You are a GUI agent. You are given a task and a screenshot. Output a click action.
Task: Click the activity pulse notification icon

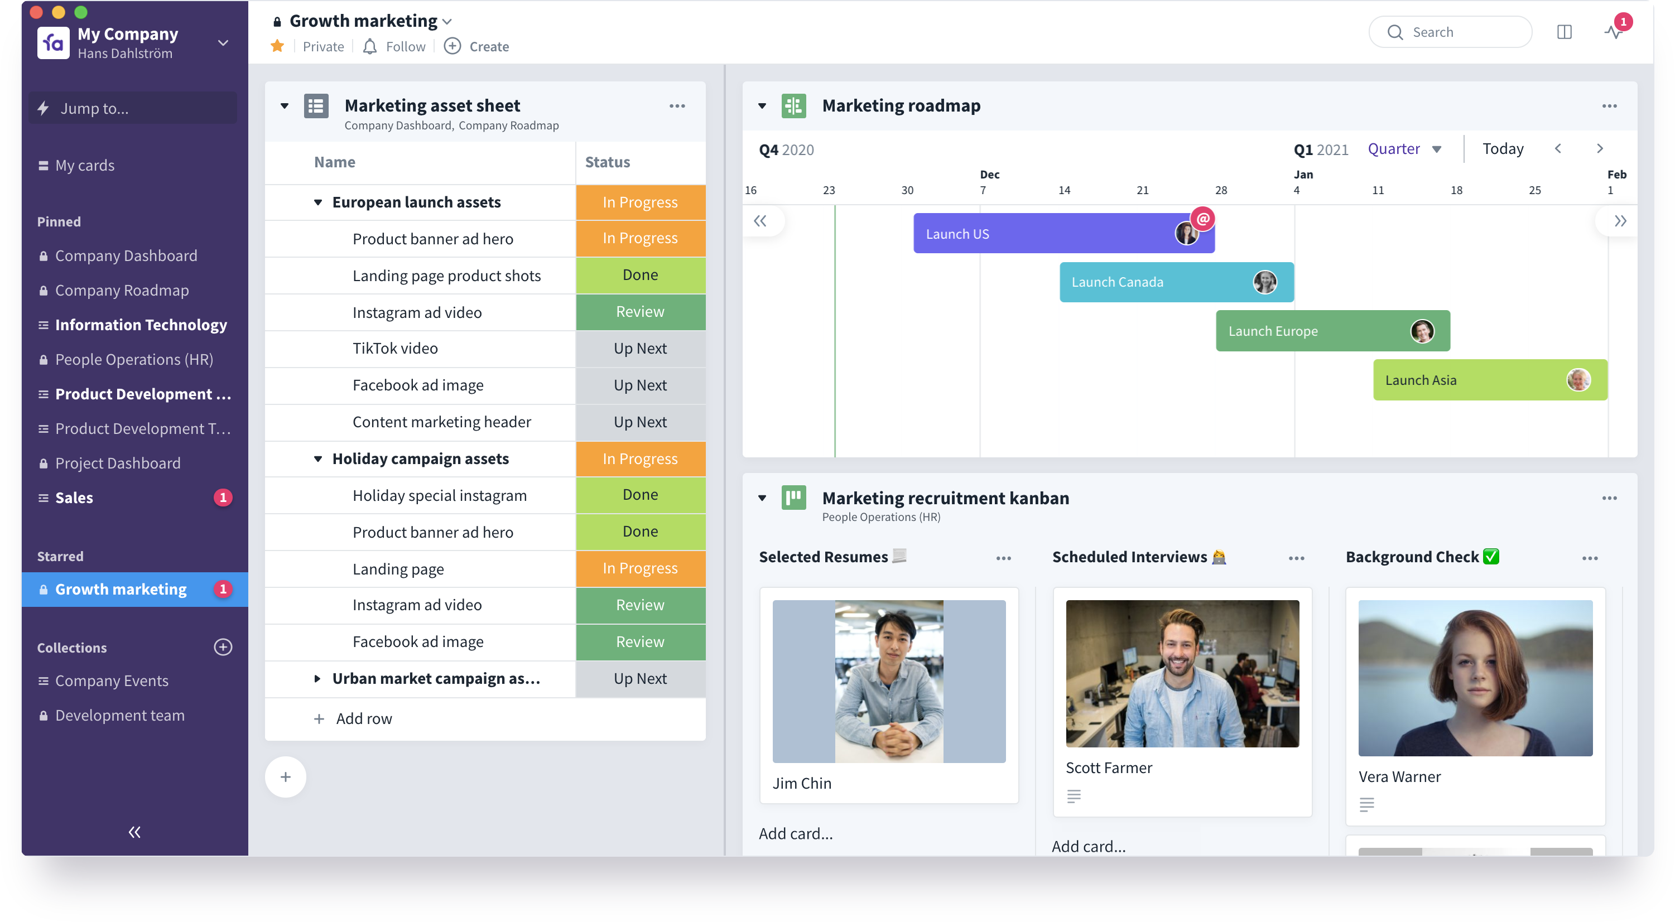1613,32
